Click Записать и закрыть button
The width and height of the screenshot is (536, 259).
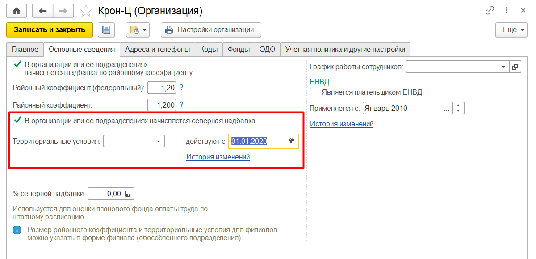50,30
